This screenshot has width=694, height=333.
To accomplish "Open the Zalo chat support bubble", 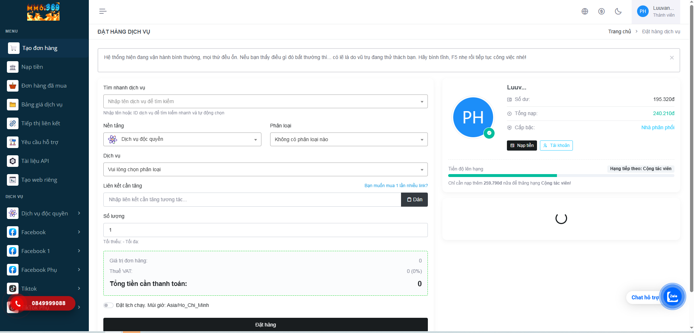I will pyautogui.click(x=672, y=296).
